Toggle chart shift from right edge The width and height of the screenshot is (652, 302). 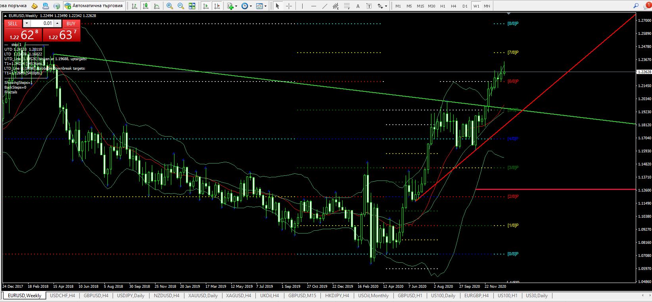pos(217,6)
